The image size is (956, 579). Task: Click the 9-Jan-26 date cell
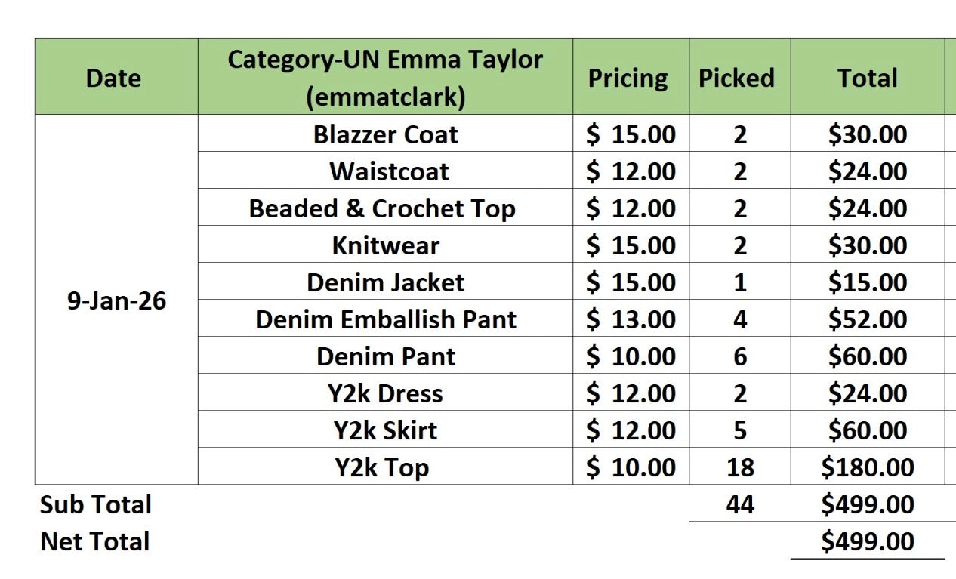coord(116,300)
